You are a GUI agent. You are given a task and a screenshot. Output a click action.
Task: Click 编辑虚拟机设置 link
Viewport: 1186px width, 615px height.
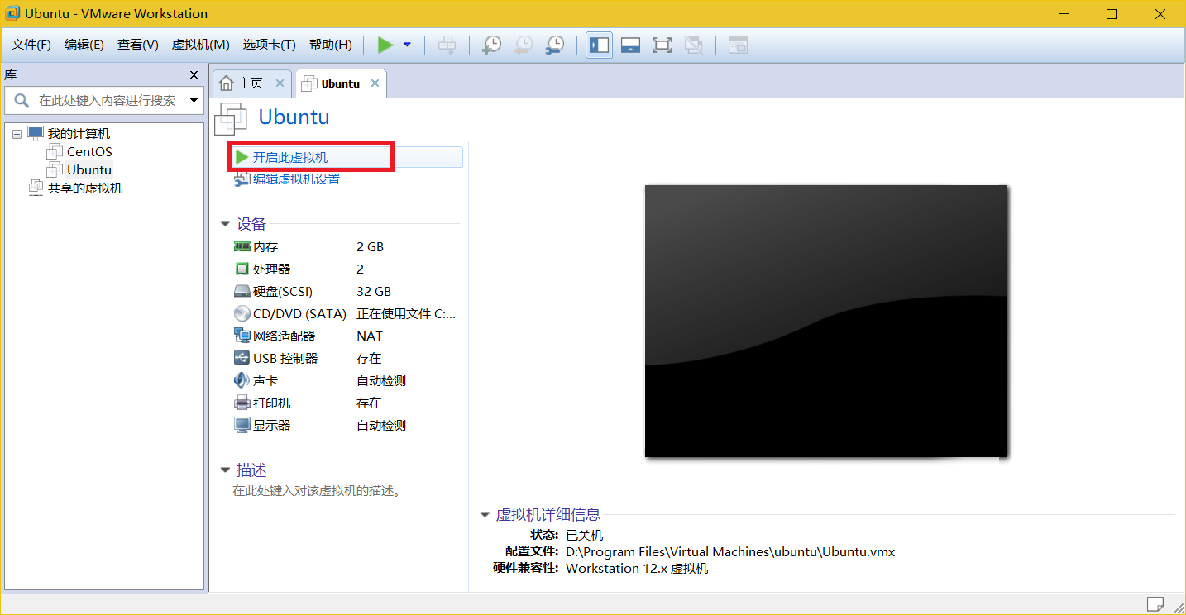pyautogui.click(x=296, y=179)
